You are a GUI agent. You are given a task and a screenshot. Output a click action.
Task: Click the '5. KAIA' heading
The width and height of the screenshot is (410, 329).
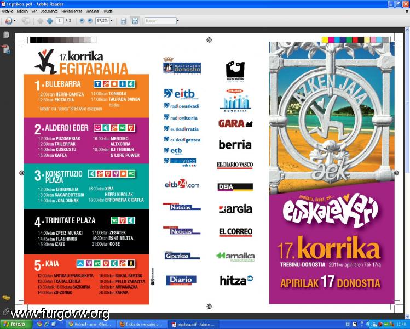47,264
